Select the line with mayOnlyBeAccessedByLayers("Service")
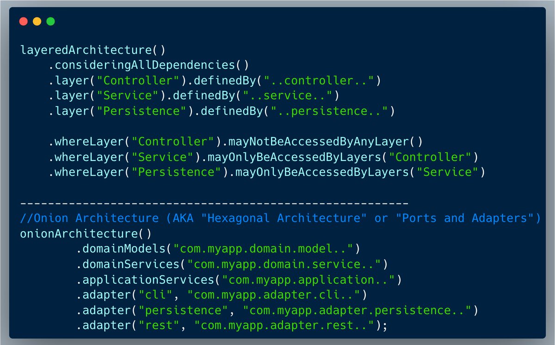This screenshot has width=555, height=345. tap(266, 172)
